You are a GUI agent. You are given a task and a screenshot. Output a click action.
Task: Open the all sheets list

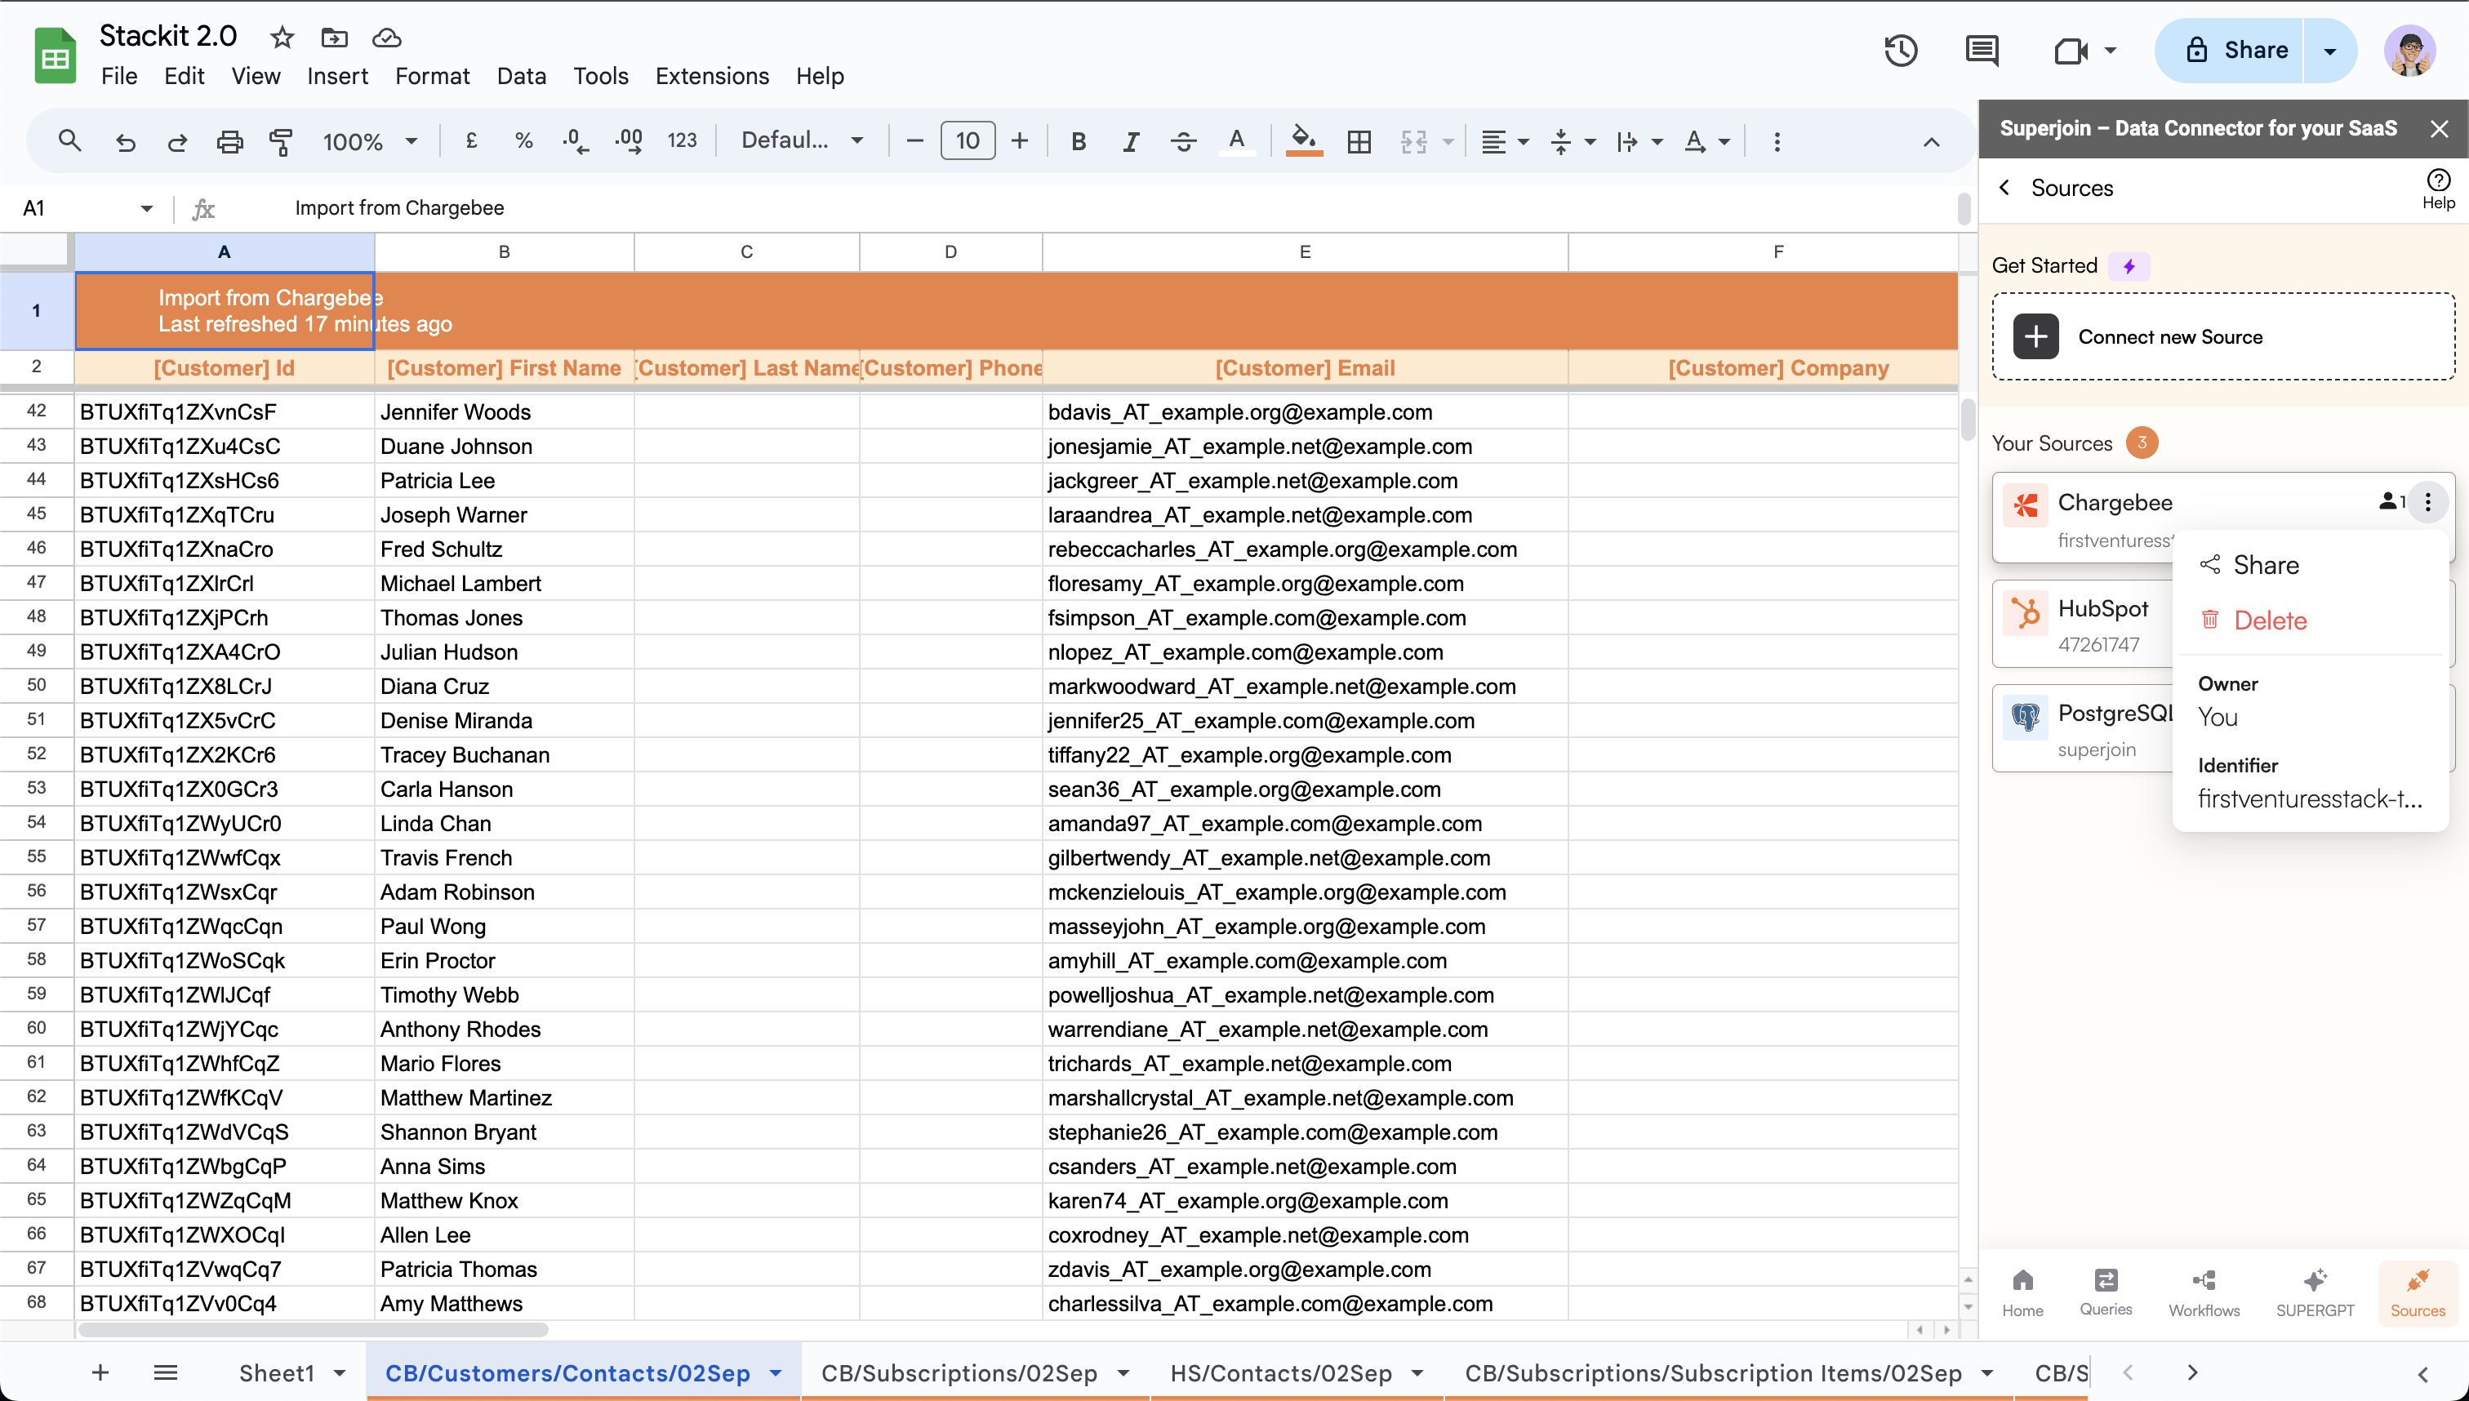pyautogui.click(x=166, y=1373)
